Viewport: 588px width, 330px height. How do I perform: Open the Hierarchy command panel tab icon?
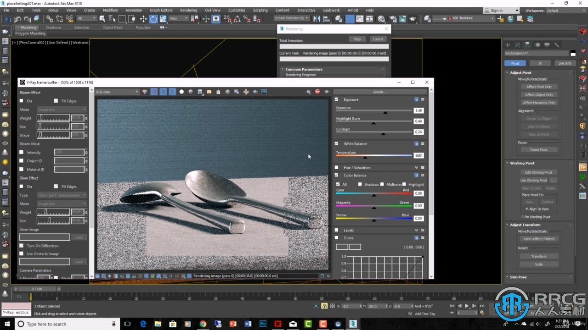[527, 45]
